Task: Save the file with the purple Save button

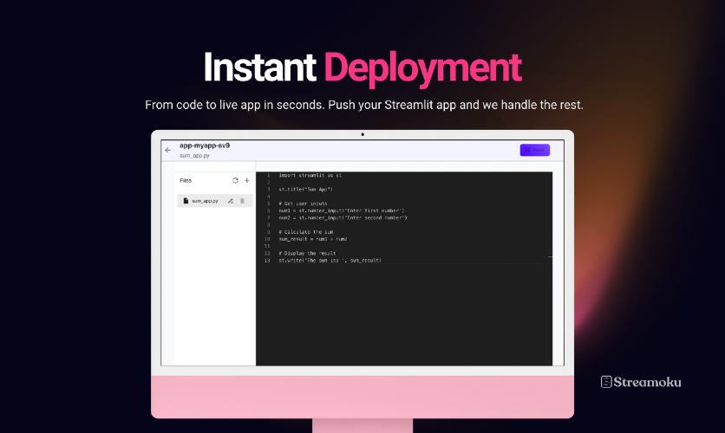Action: [535, 150]
